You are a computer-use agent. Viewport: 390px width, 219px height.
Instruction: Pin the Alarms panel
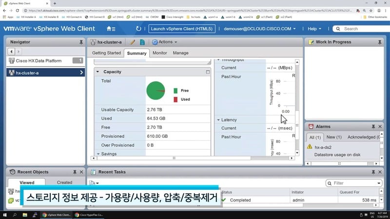(x=373, y=127)
